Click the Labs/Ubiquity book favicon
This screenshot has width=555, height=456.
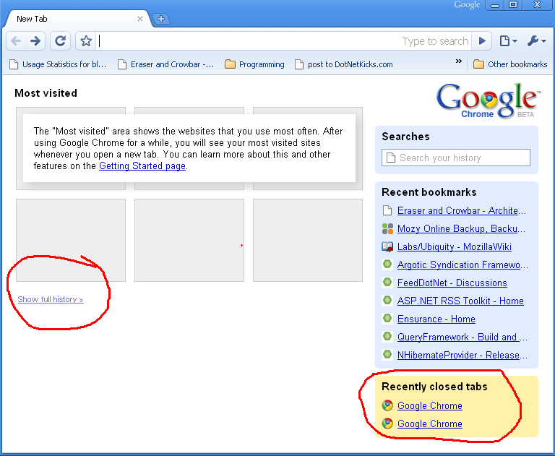point(387,246)
